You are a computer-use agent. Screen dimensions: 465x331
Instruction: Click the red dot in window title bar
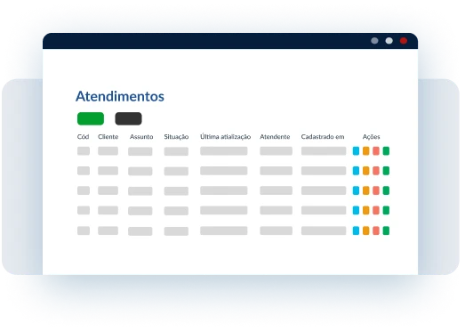point(404,41)
